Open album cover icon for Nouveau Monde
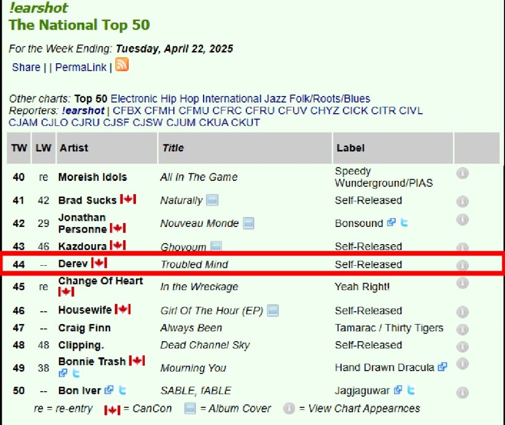Viewport: 505px width, 425px height. (248, 224)
